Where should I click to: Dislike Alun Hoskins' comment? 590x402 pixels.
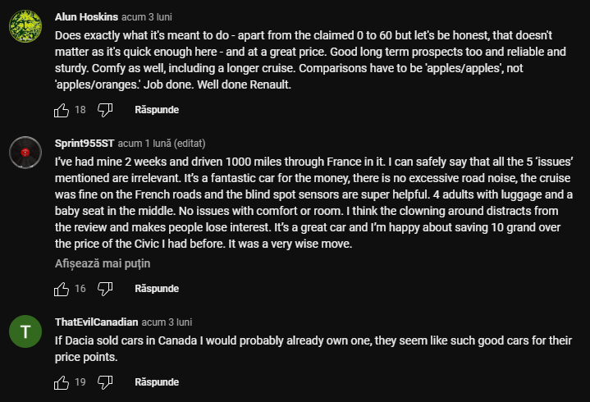click(x=105, y=110)
